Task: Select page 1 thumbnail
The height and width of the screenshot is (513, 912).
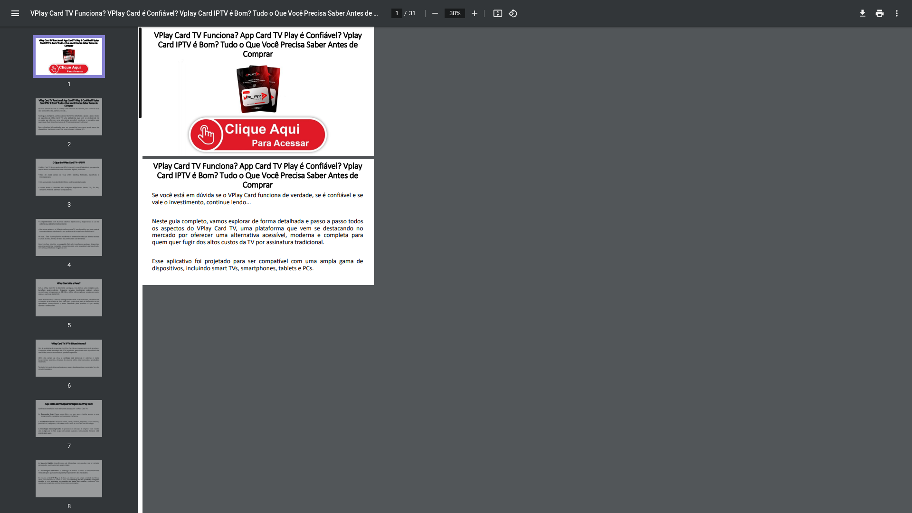Action: click(69, 57)
